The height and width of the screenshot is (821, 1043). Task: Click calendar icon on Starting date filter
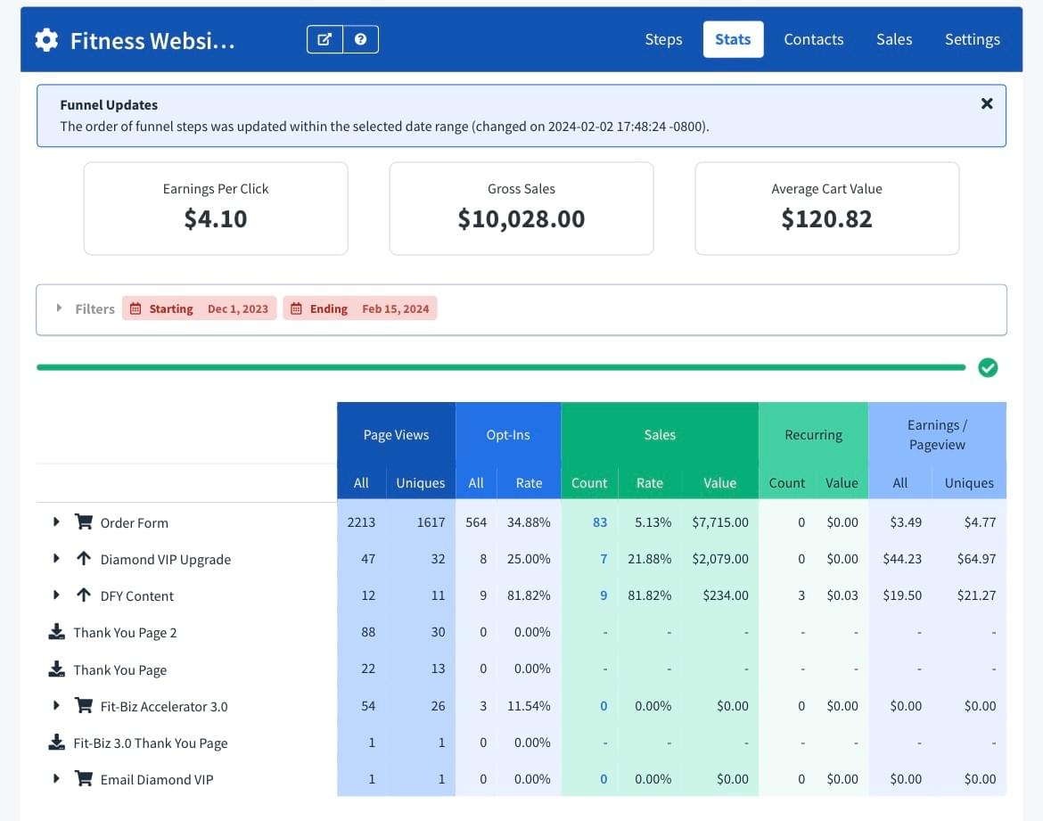136,308
